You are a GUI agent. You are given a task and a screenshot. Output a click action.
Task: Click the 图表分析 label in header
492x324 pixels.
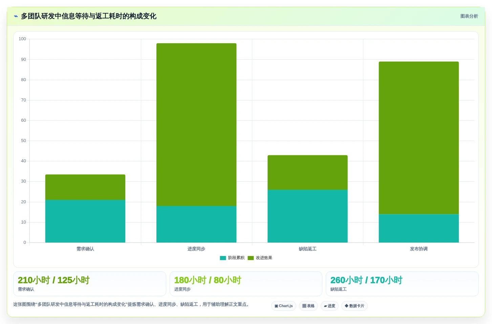click(469, 16)
